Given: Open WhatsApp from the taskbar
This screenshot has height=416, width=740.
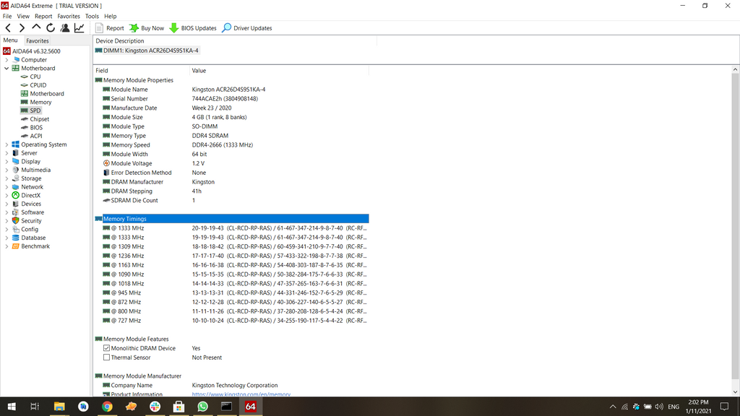Looking at the screenshot, I should click(203, 407).
